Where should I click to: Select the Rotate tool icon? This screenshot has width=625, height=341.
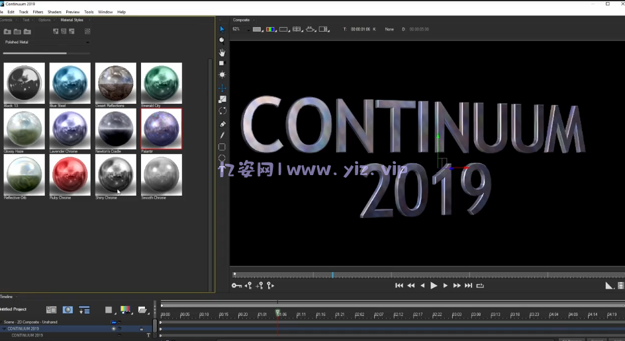(x=222, y=111)
